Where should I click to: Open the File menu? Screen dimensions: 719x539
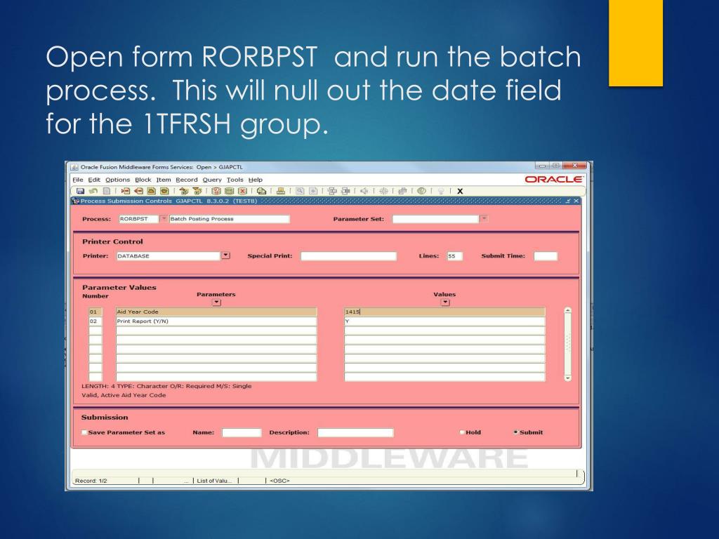point(77,180)
